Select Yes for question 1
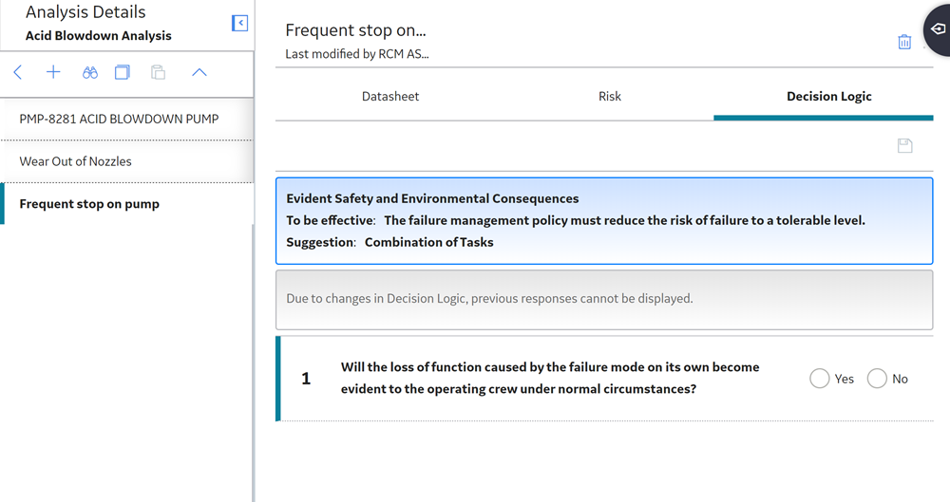The width and height of the screenshot is (950, 502). (x=820, y=379)
